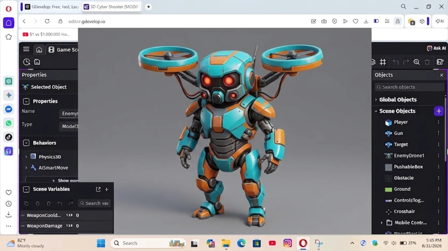Open the layers panel icon in the toolbar
Viewport: 448px width, 251px height.
(373, 62)
